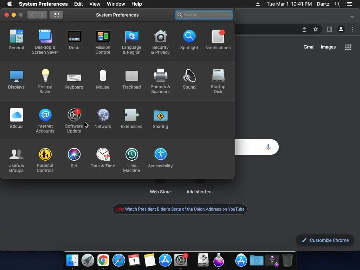Open Startup Disk pane

coord(218,81)
